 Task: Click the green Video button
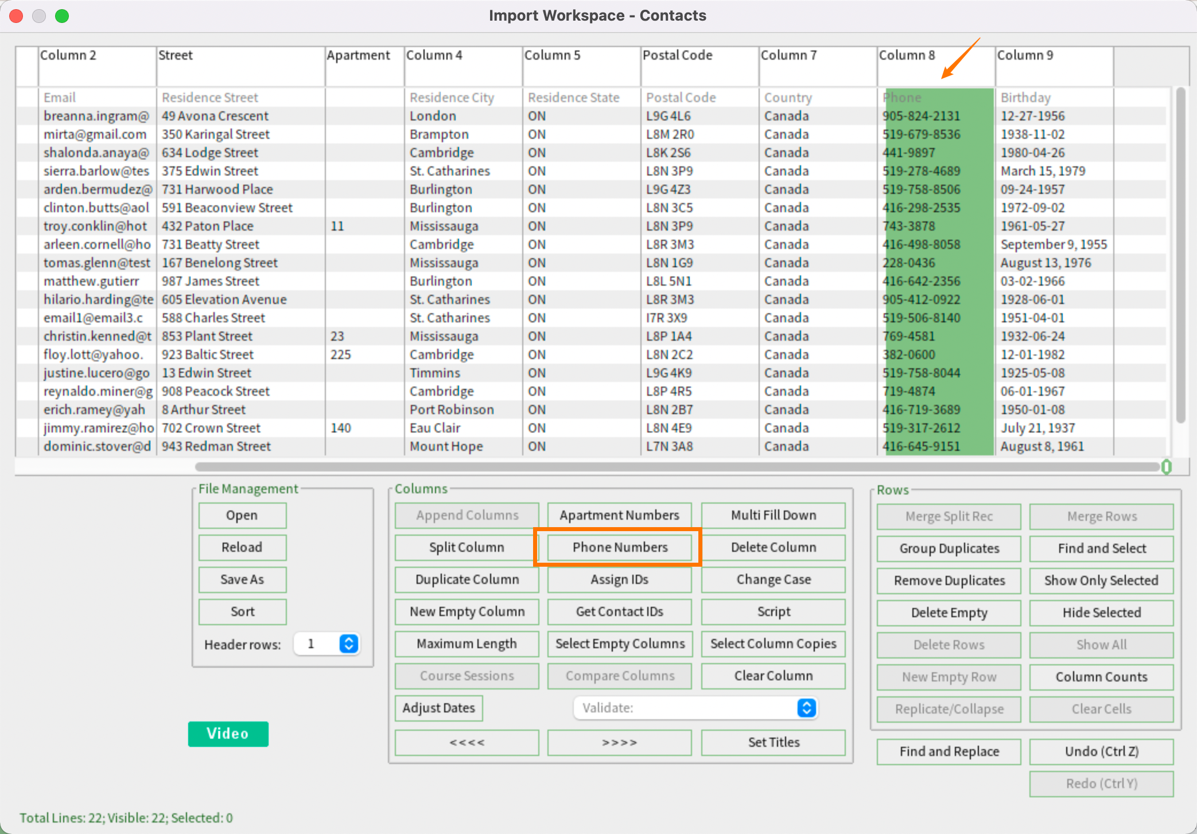pos(228,734)
